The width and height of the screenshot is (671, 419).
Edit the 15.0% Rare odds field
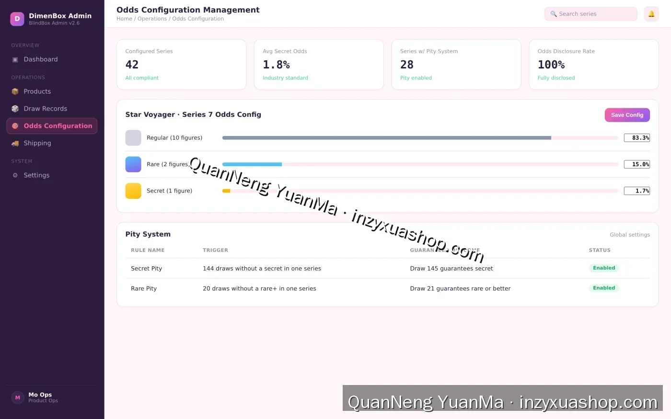coord(636,164)
